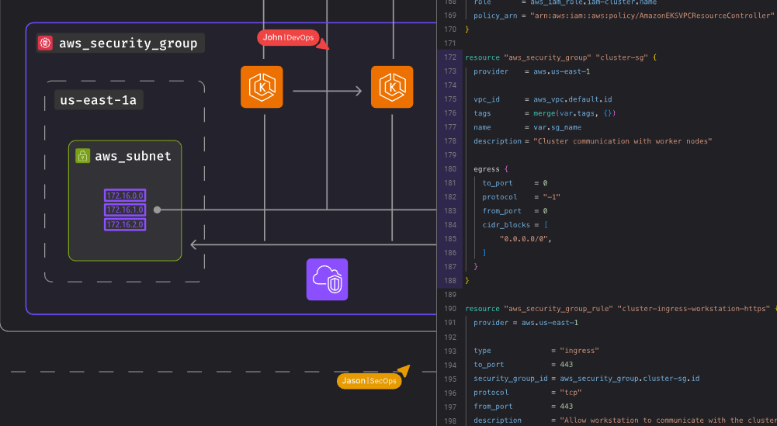Click the red aws_security_group icon
The image size is (777, 426).
(x=45, y=43)
